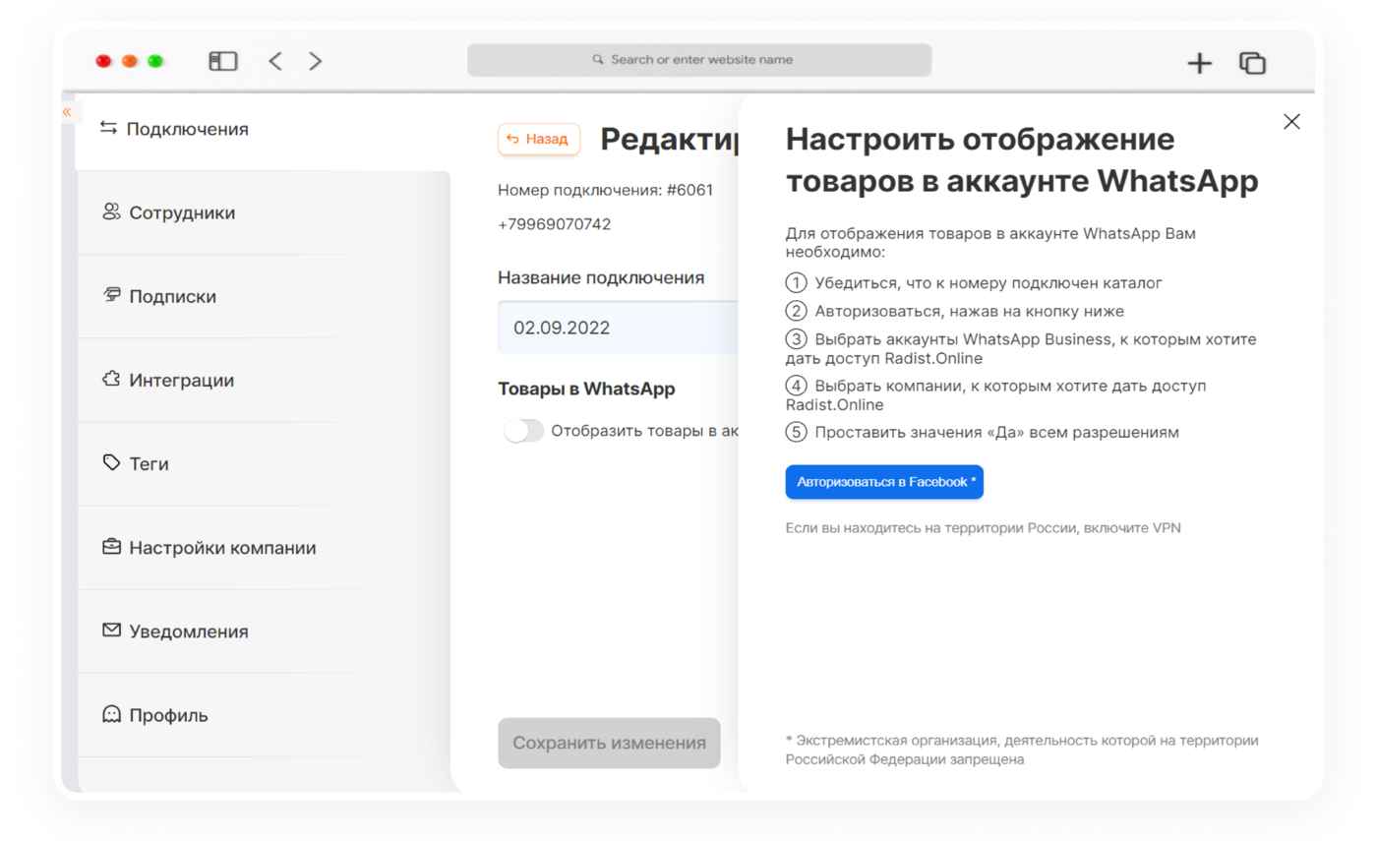Toggle browser sidebar panel icon
Viewport: 1377px width, 841px height.
223,61
